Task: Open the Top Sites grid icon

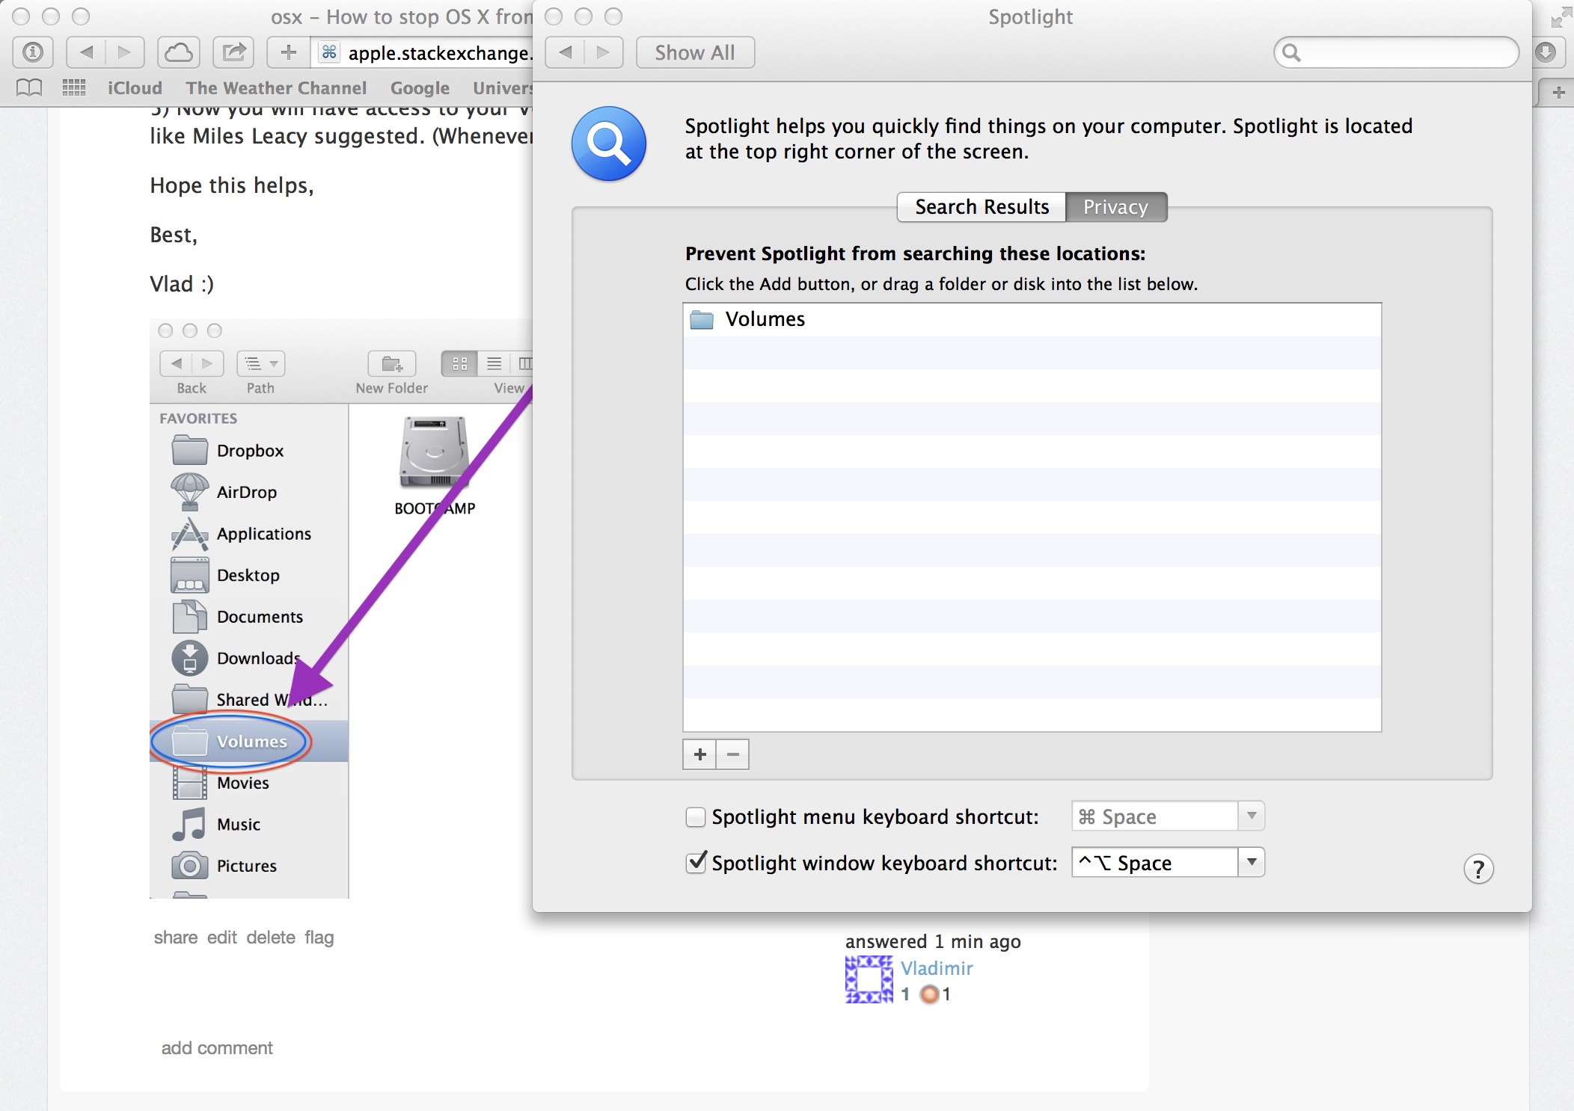Action: [73, 87]
